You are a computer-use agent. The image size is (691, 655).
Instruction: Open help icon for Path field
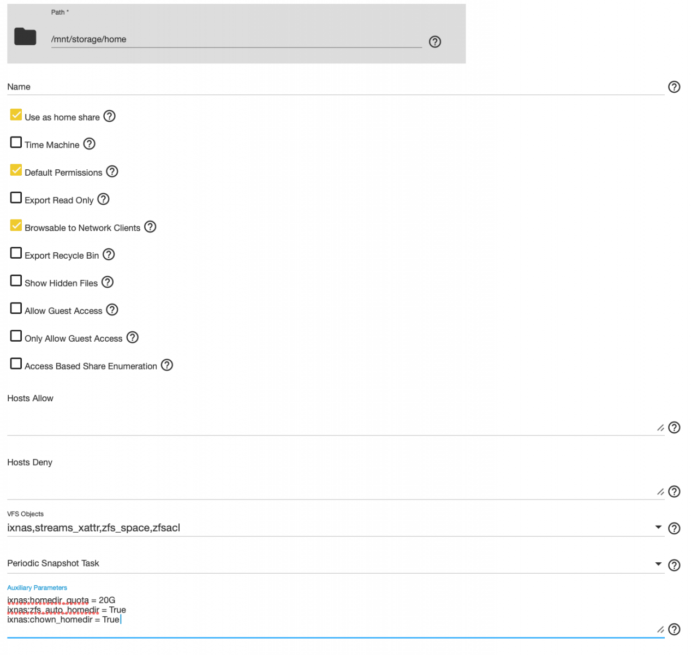tap(435, 42)
